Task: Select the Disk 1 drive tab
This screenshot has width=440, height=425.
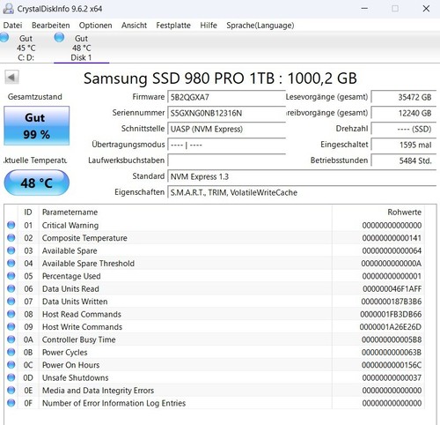Action: click(x=81, y=48)
